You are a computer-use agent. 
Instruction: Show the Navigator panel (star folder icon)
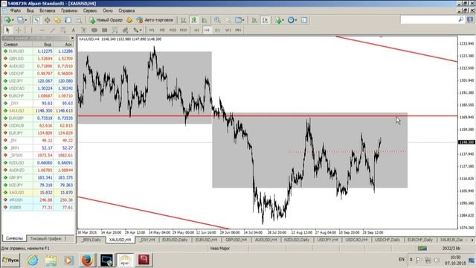[x=57, y=20]
